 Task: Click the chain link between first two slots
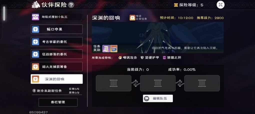click(x=136, y=83)
